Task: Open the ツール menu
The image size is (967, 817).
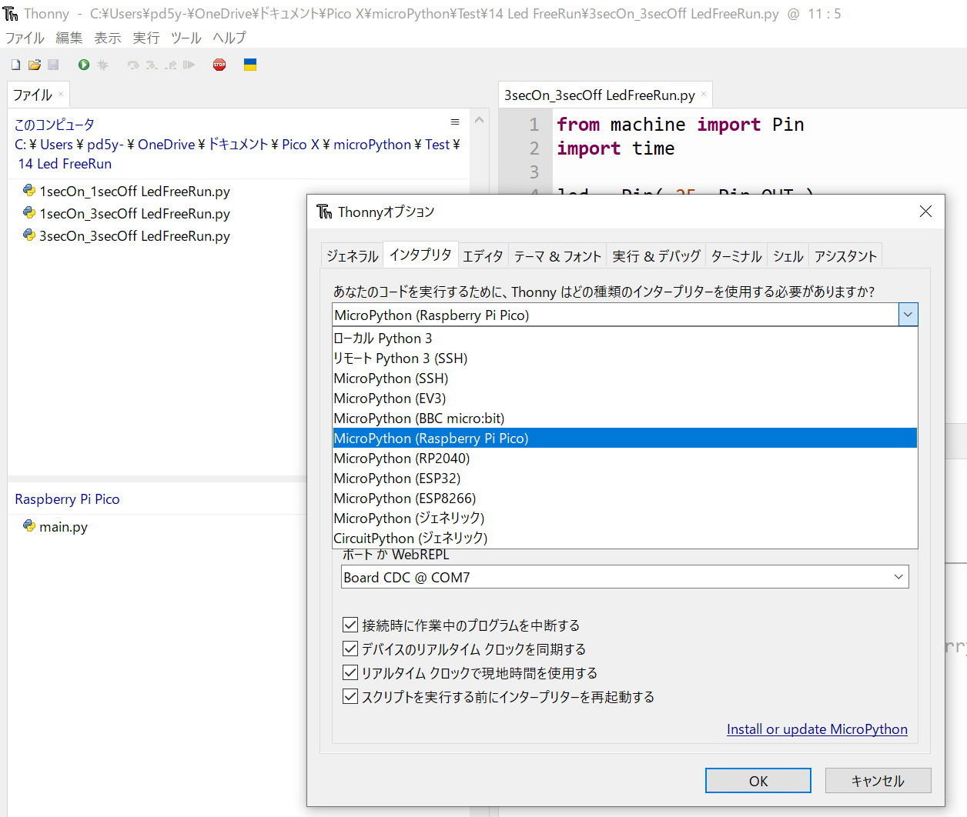Action: pos(186,38)
